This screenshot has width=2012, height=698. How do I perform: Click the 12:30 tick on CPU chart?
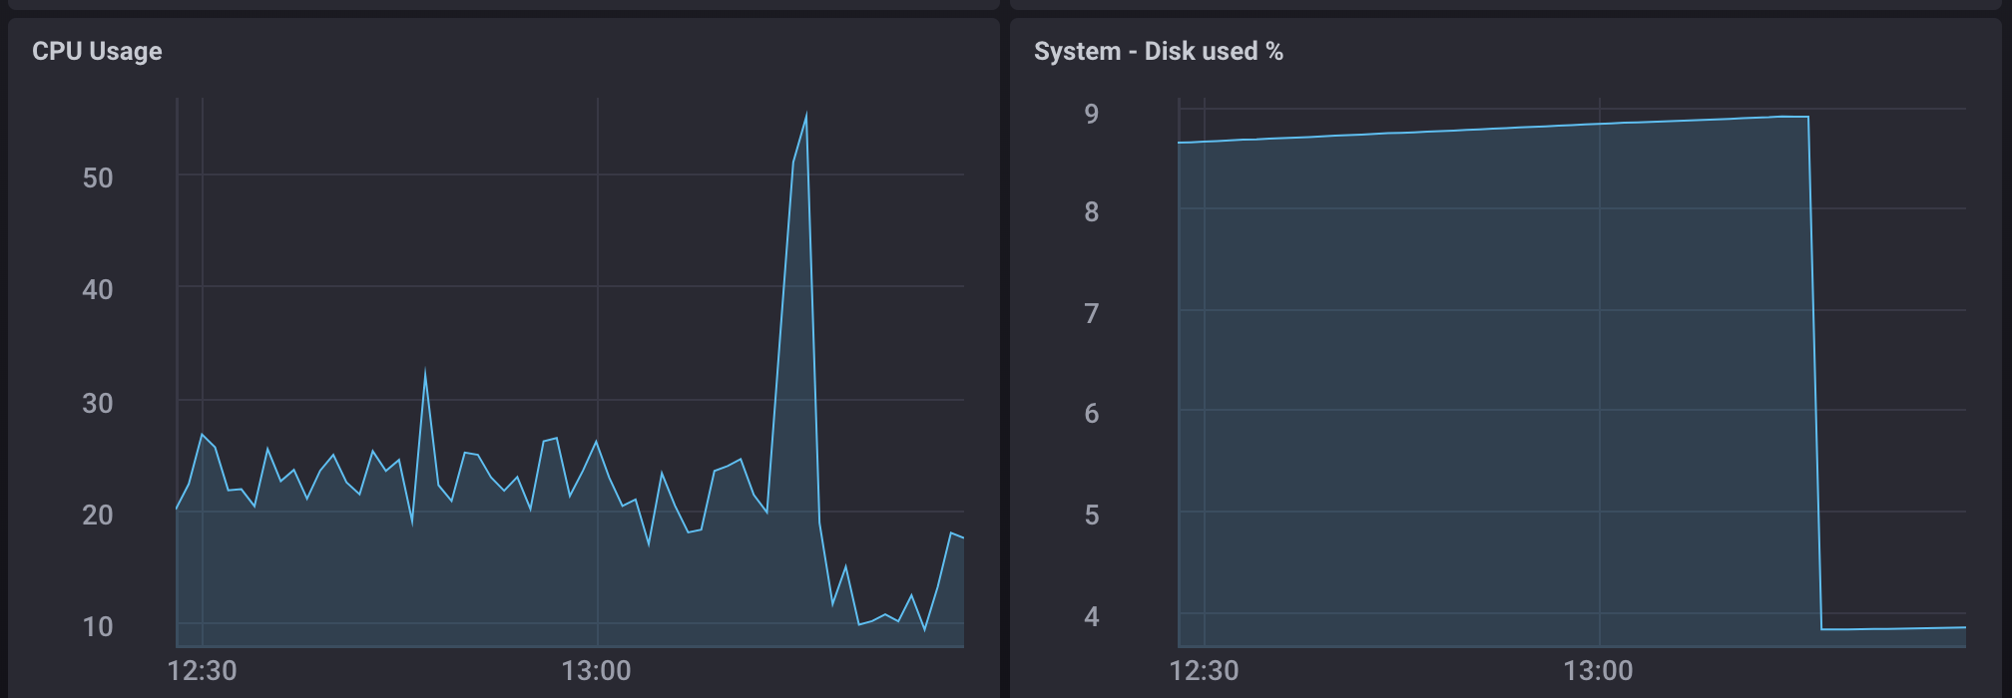203,671
